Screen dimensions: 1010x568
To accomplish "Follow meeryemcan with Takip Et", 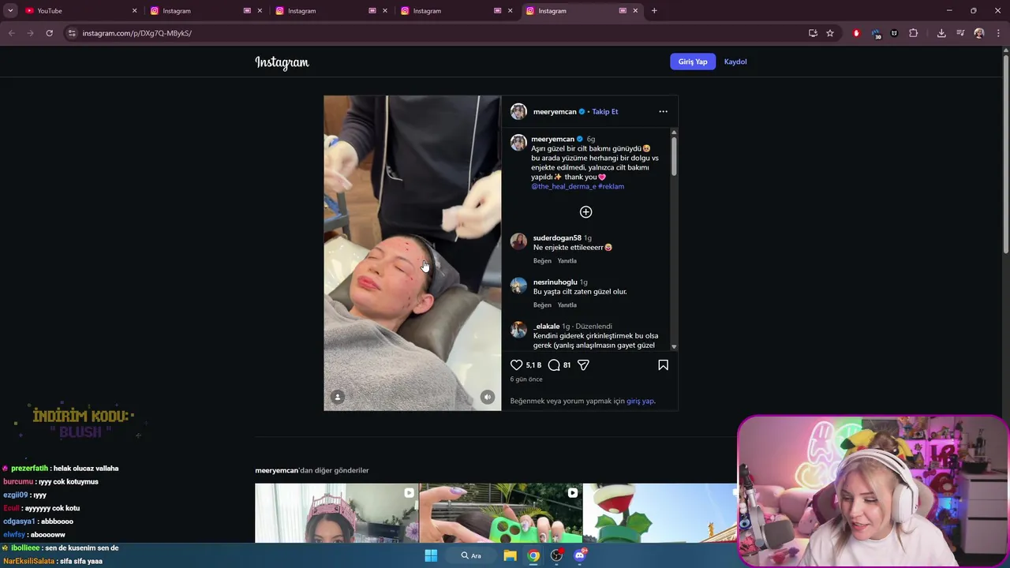I will click(605, 112).
